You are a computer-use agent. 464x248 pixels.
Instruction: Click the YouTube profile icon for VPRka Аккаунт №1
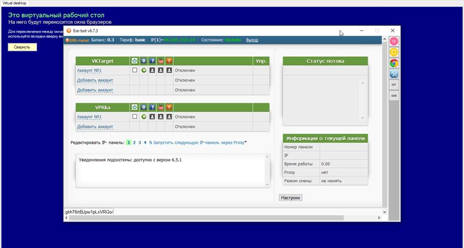click(161, 117)
